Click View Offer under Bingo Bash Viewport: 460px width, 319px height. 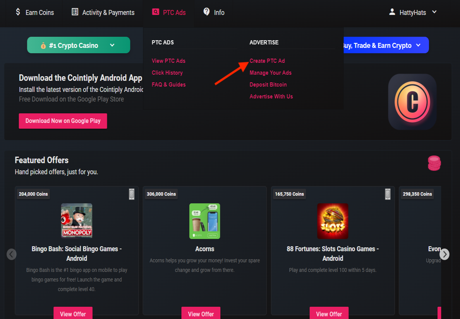click(73, 313)
